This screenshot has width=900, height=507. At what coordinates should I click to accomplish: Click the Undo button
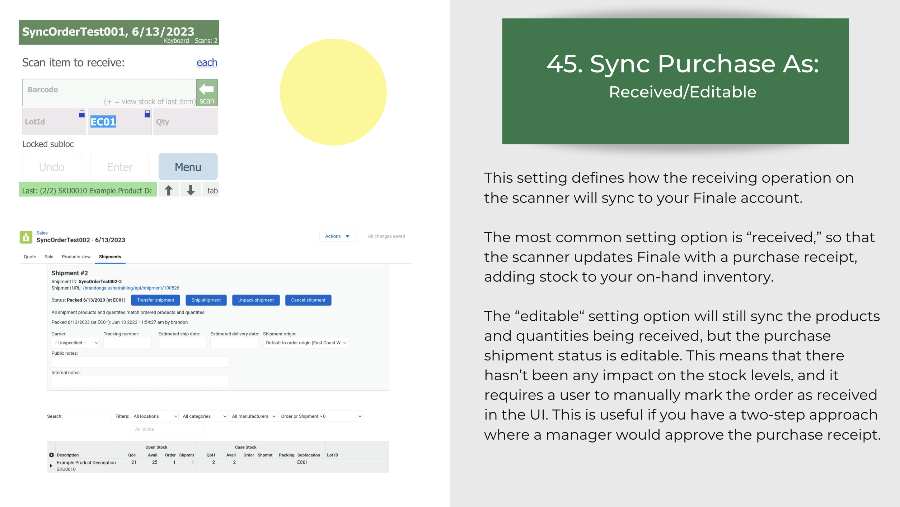point(52,167)
